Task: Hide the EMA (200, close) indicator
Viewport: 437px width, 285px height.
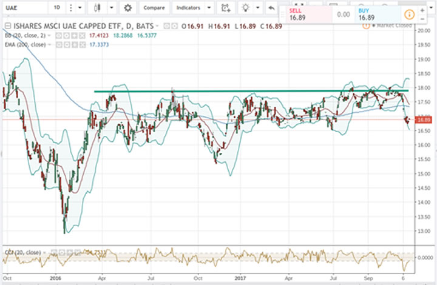Action: (58, 45)
